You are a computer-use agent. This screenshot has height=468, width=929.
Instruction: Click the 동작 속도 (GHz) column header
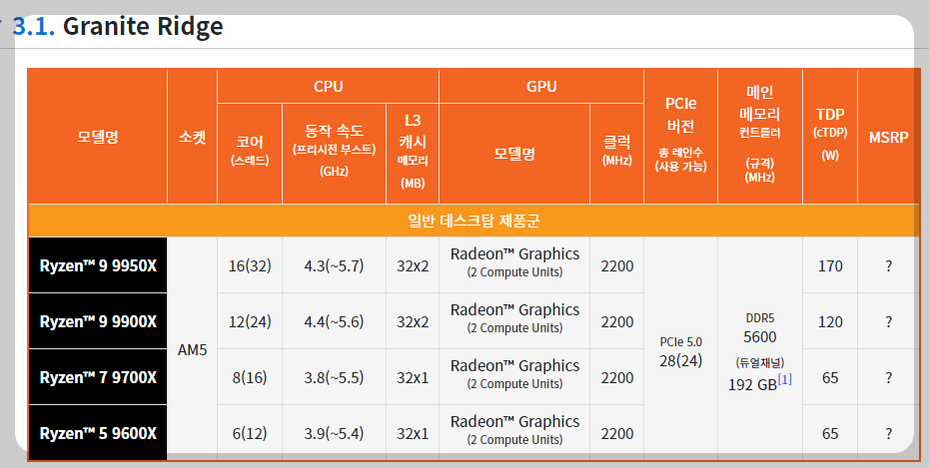[x=335, y=154]
